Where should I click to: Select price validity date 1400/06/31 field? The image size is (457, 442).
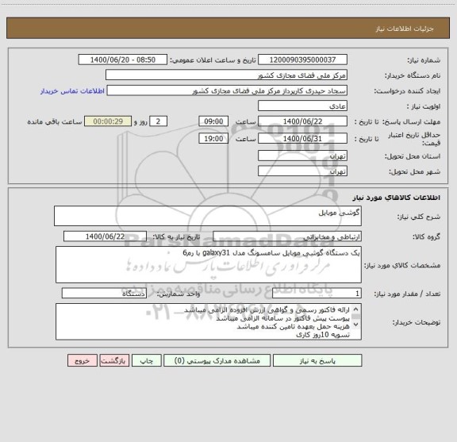[302, 139]
